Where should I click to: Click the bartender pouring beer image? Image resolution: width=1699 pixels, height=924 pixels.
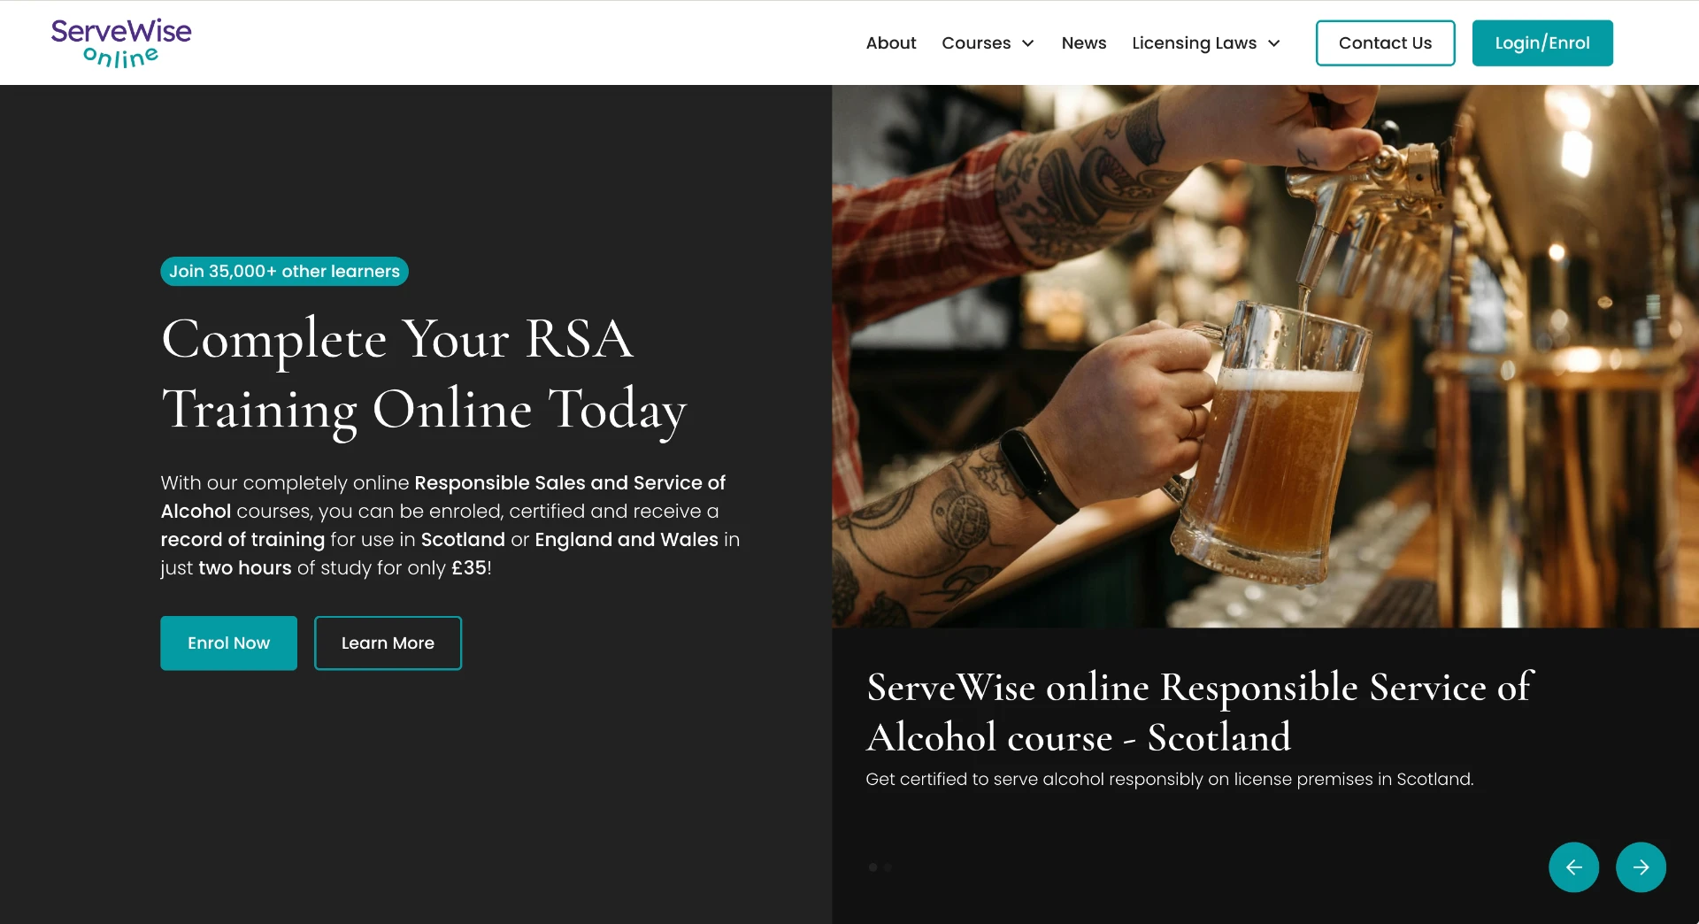point(1265,356)
